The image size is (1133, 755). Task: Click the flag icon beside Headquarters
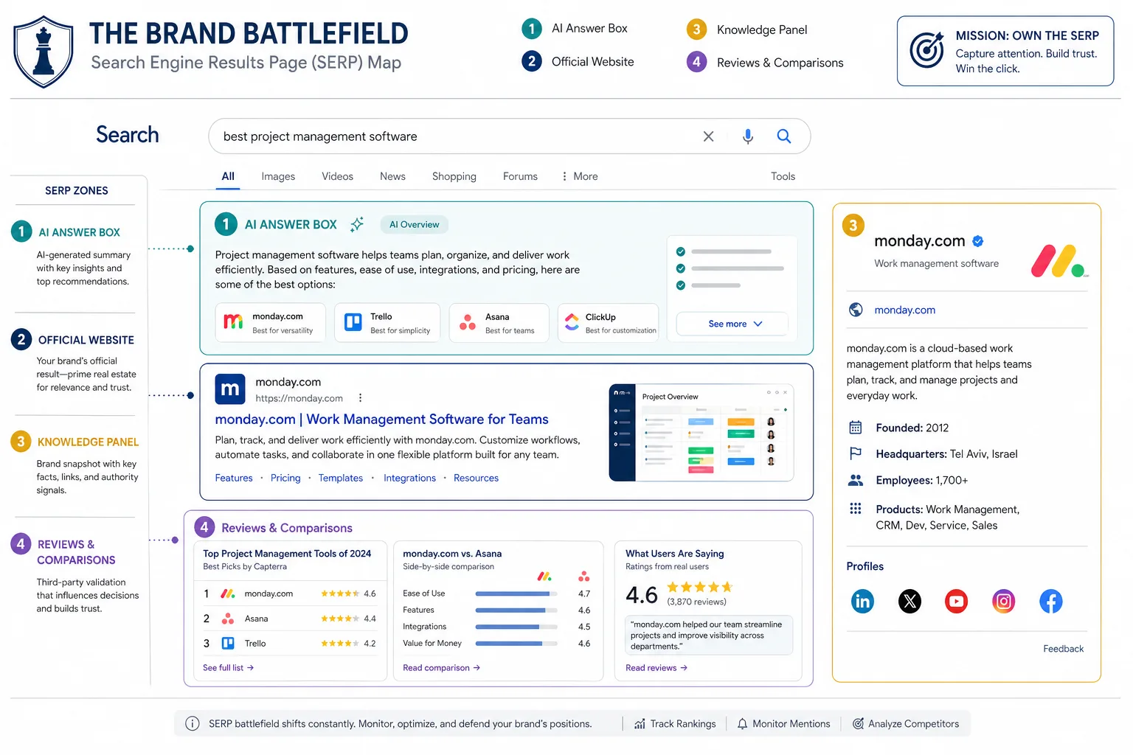point(856,453)
